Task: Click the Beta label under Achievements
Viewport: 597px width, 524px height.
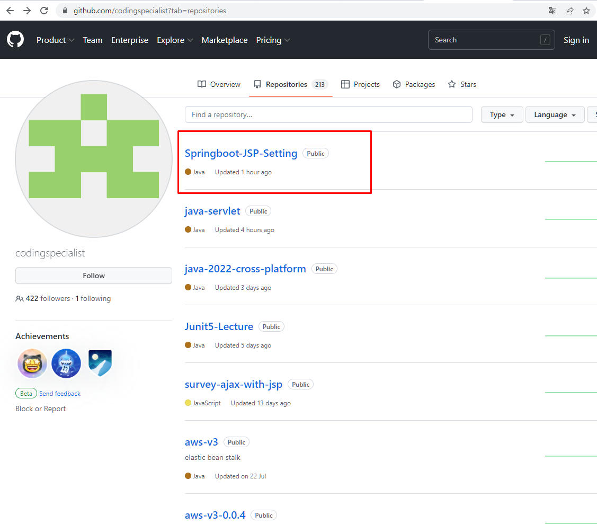Action: 26,393
